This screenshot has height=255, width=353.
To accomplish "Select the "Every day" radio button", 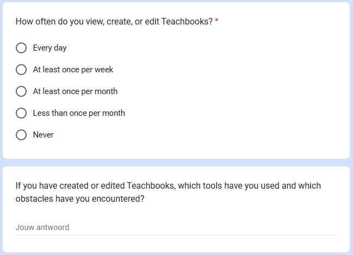I will (21, 48).
